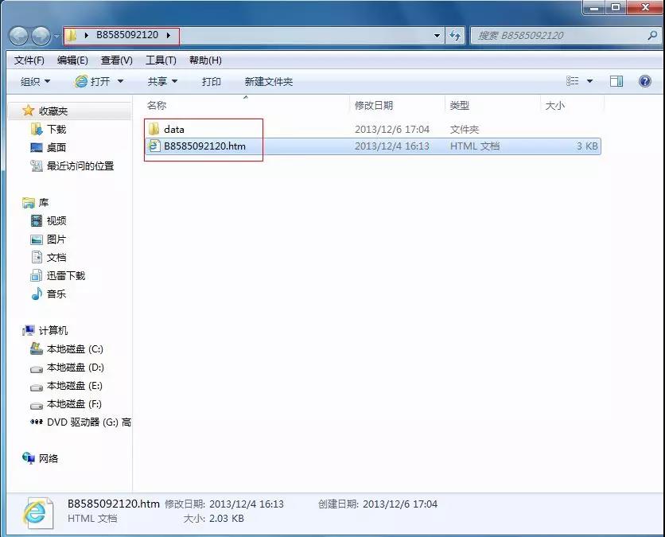Select 修改日期 value 2013/12/4 16:13 in details pane
The width and height of the screenshot is (665, 537).
(x=247, y=504)
